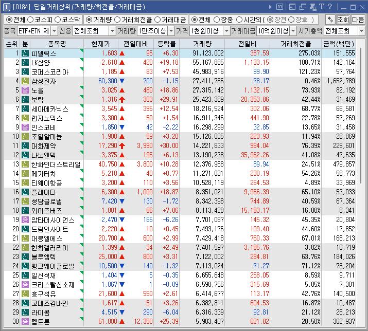Click the 증 badge next to 노을
368x331 pixels.
(25, 90)
